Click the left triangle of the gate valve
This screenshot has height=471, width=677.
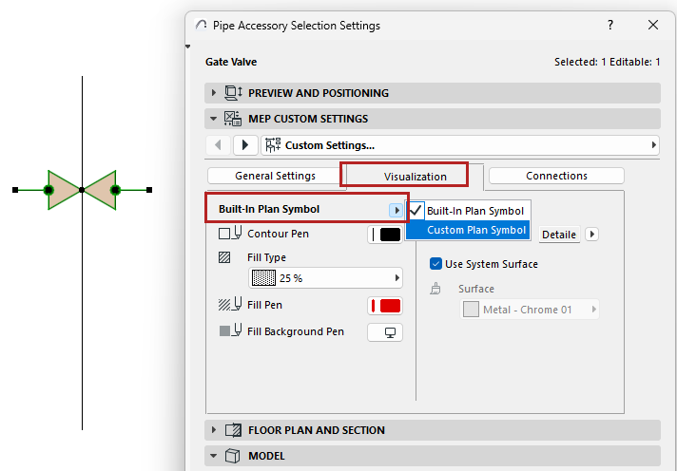(63, 190)
